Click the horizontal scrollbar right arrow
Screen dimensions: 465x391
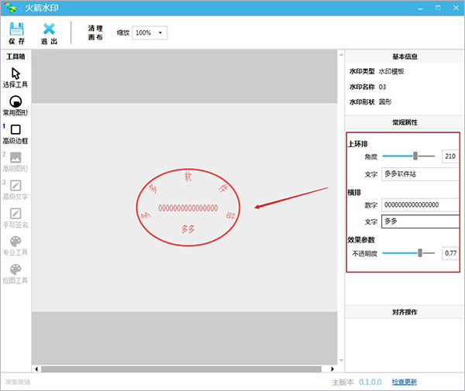pos(332,369)
